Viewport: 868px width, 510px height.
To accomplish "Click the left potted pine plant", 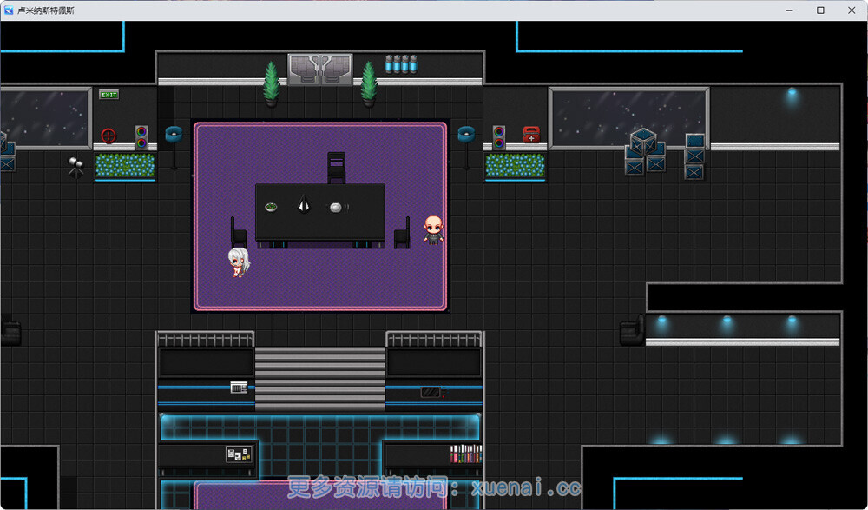I will coord(271,83).
